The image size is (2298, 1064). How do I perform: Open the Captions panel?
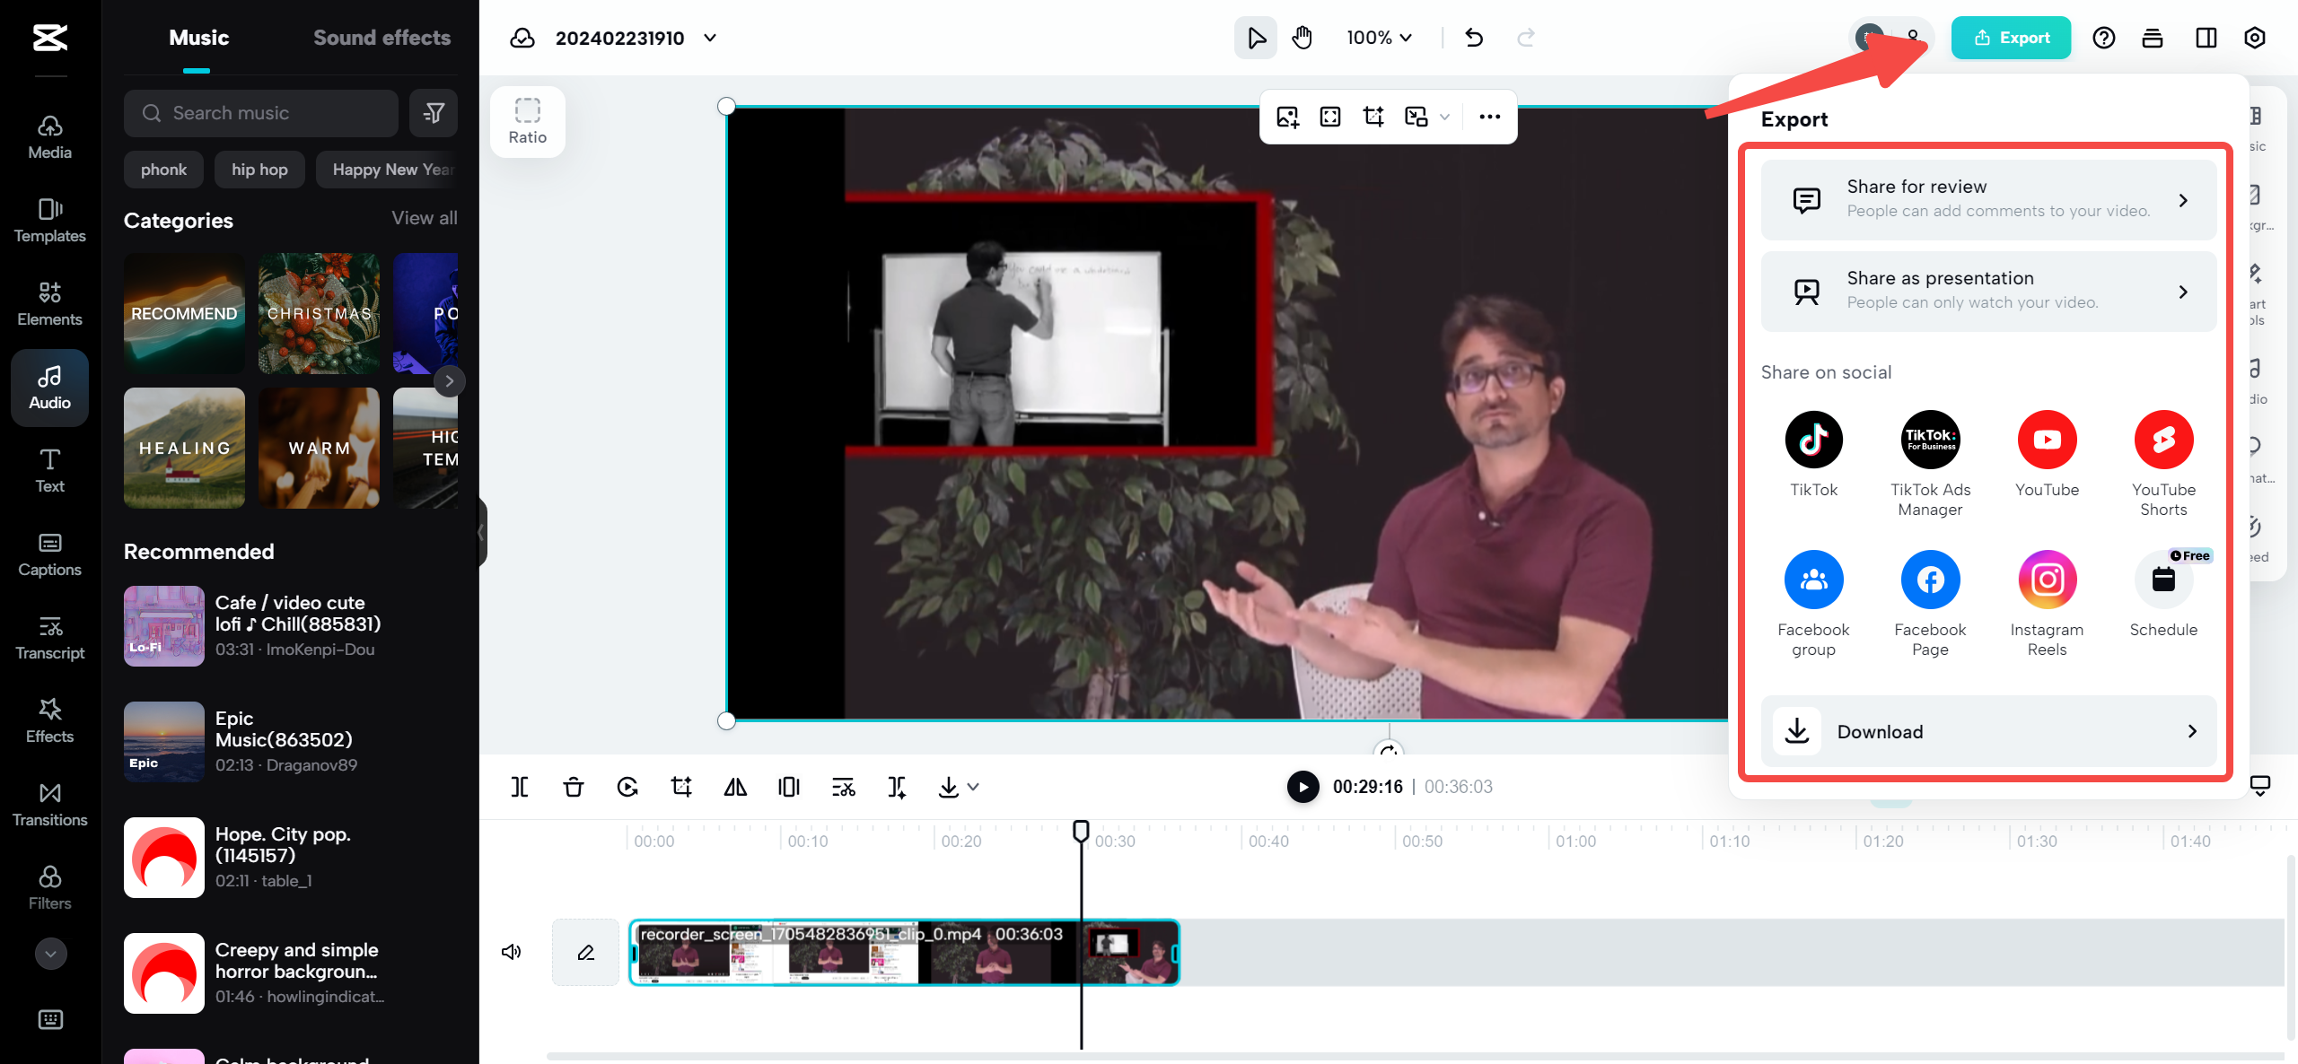49,554
